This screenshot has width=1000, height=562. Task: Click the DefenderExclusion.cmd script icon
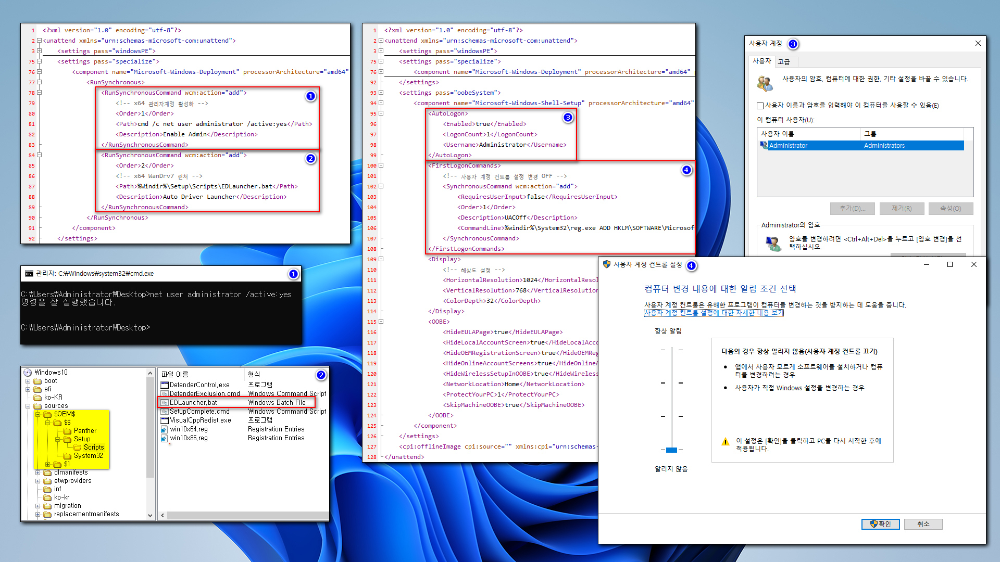(x=165, y=394)
